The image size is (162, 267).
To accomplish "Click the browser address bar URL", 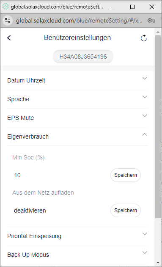I will pyautogui.click(x=79, y=20).
